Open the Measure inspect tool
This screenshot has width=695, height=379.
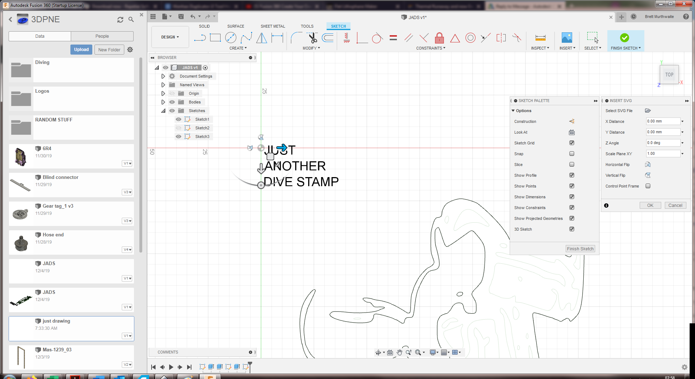tap(540, 38)
